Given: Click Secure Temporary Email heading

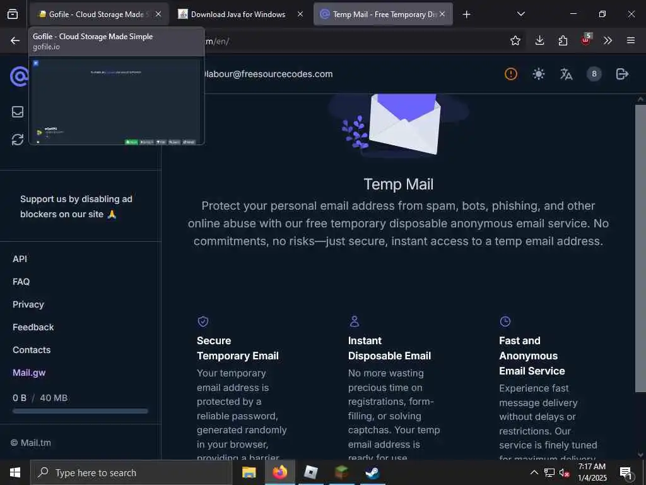Looking at the screenshot, I should [x=238, y=348].
